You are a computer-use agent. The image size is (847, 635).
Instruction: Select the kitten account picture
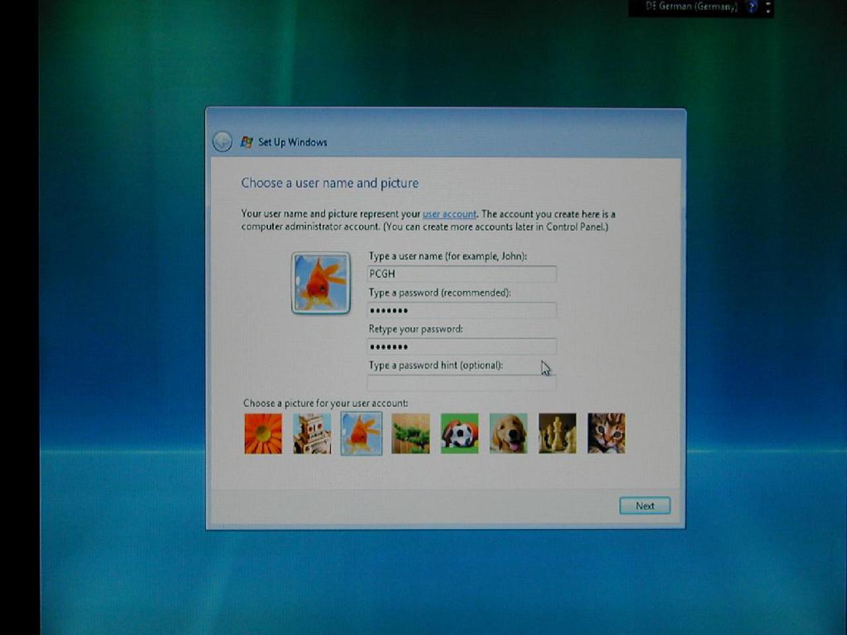point(606,434)
